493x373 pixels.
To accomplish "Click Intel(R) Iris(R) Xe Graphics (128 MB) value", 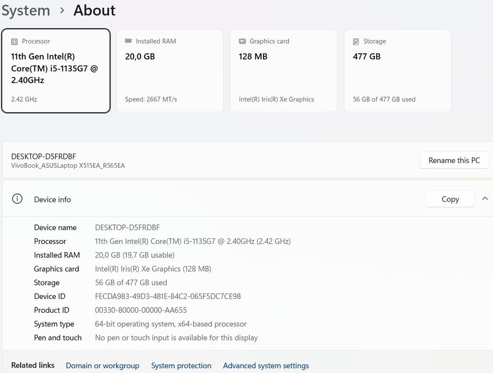I will [153, 269].
